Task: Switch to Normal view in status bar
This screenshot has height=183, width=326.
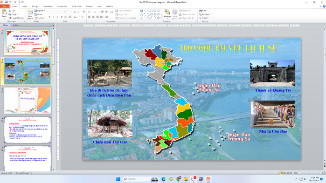Action: [281, 173]
